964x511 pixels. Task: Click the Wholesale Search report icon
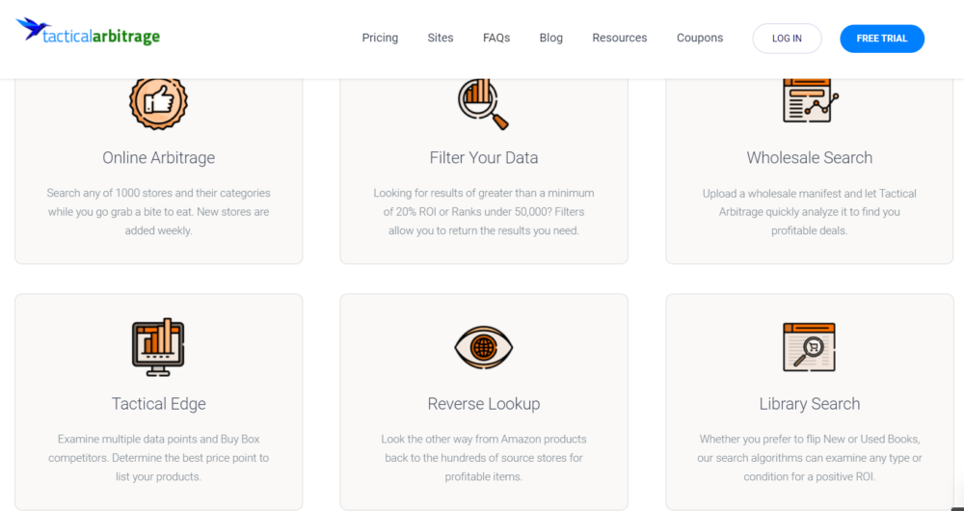click(810, 101)
